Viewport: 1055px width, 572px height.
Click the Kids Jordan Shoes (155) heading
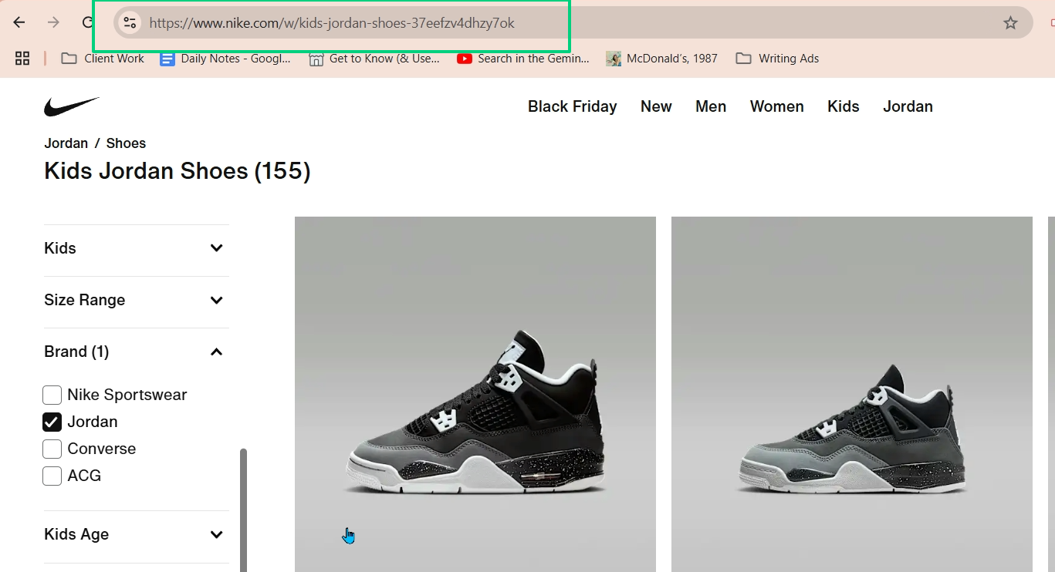point(178,170)
